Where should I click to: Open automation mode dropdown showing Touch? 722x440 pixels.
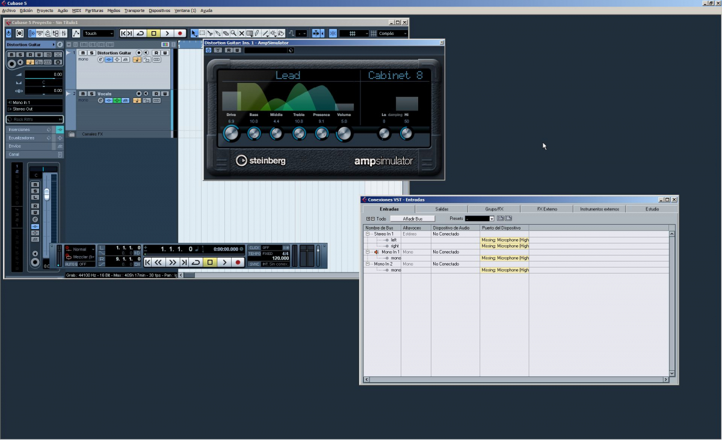99,33
